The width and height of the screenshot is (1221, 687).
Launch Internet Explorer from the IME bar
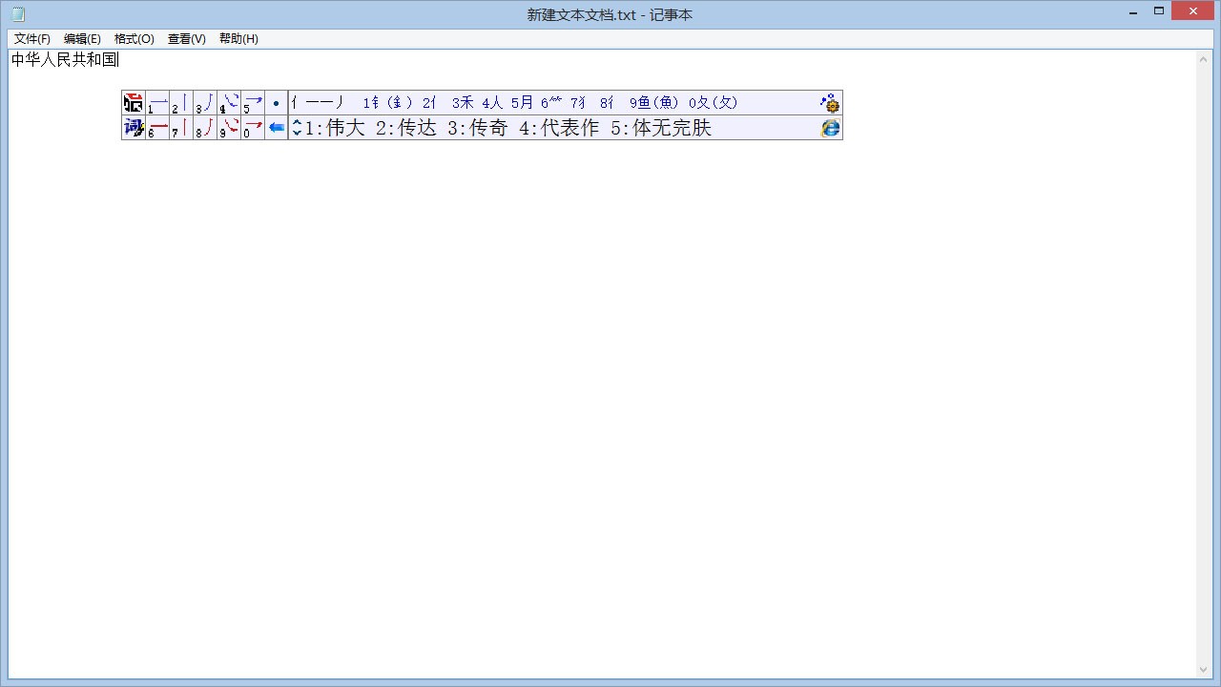pos(829,128)
